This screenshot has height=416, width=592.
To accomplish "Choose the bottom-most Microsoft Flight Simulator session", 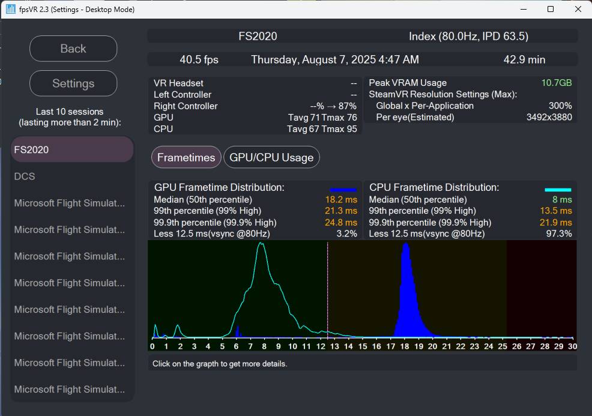I will click(x=72, y=389).
